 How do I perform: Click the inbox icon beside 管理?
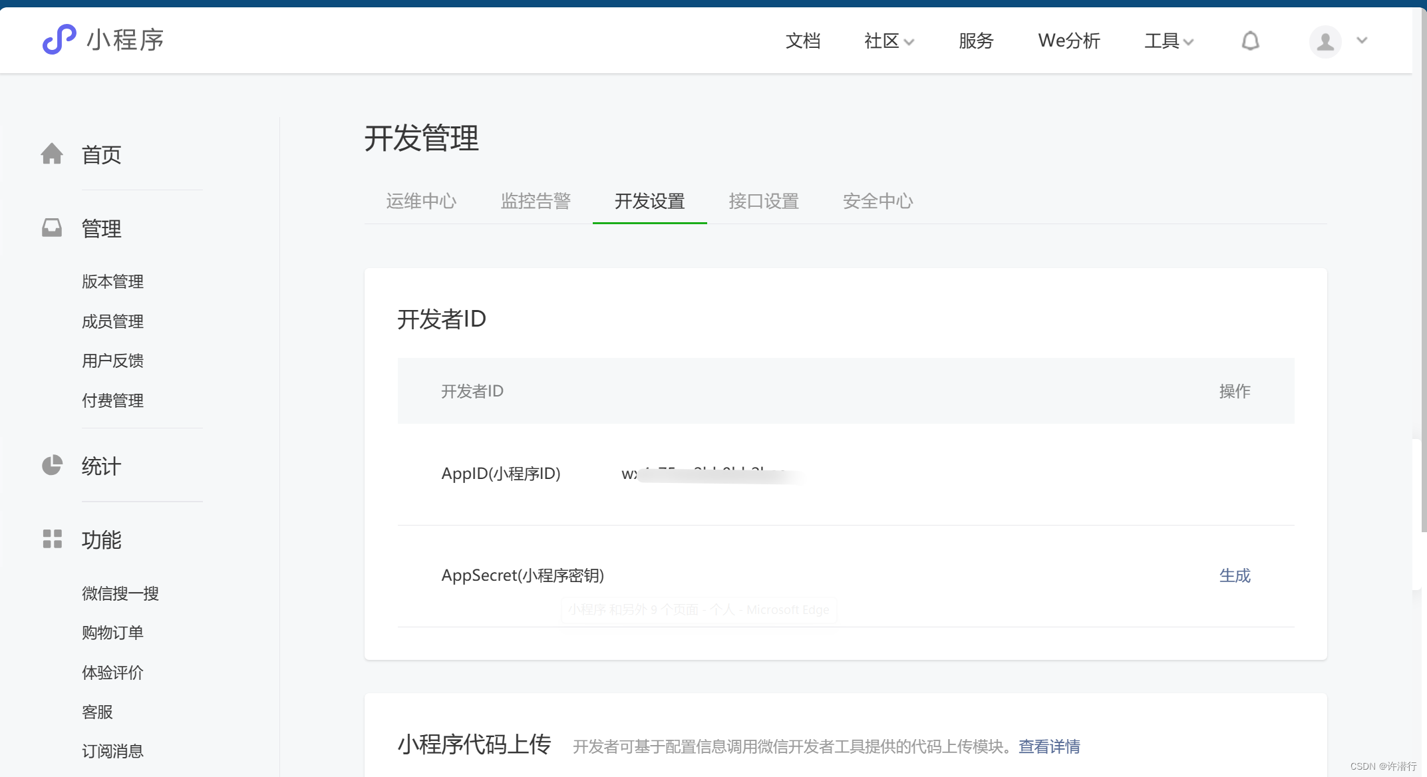pos(52,228)
